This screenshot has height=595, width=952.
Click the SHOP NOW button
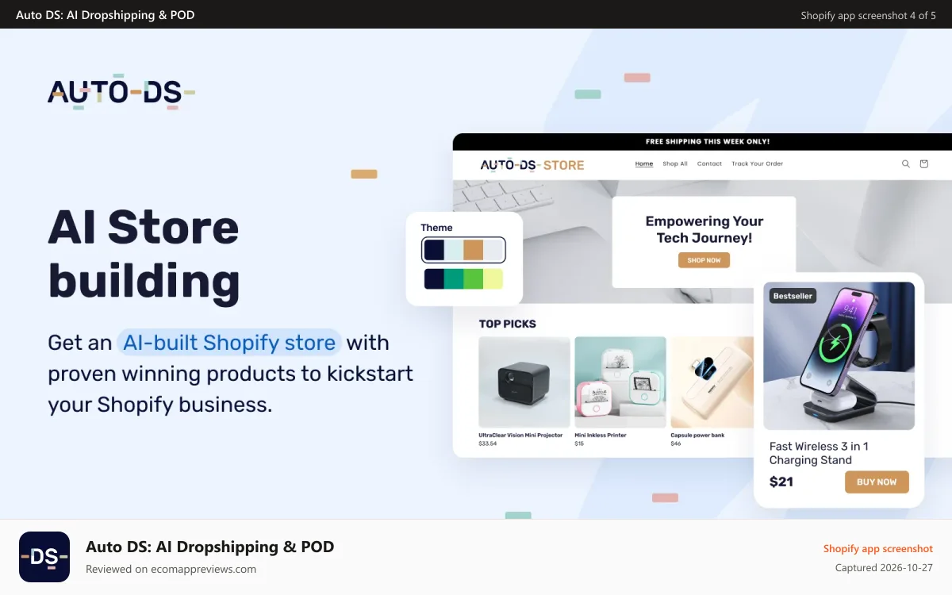pos(704,260)
